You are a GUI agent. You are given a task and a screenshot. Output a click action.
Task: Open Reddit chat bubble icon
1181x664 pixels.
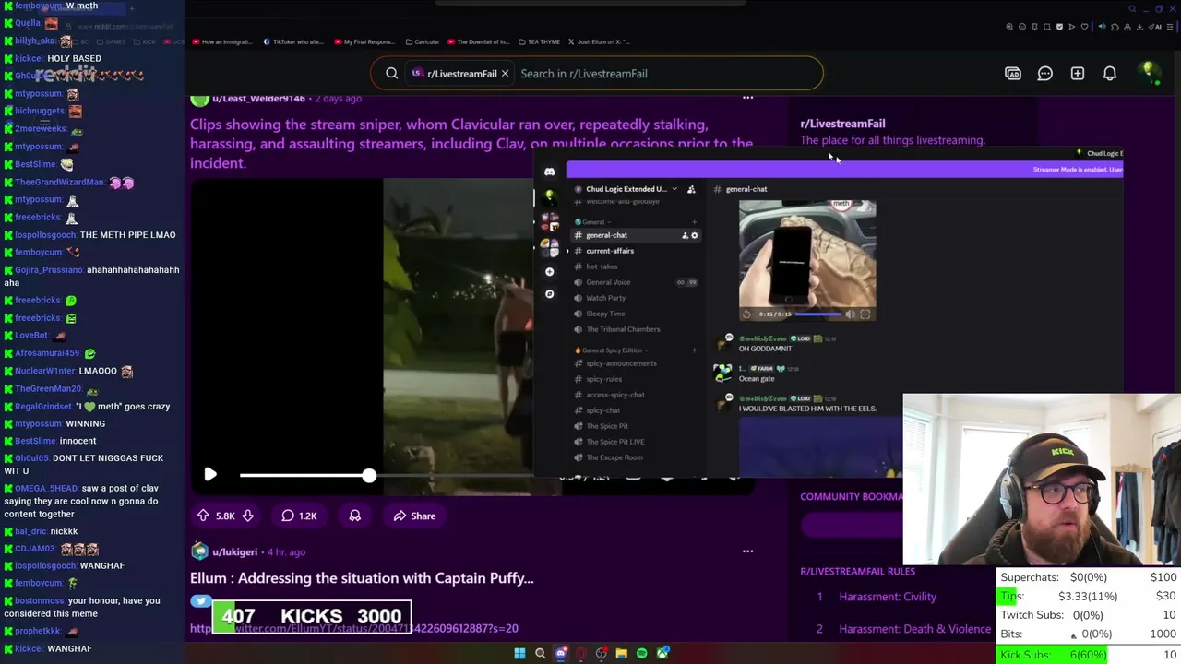point(1045,74)
